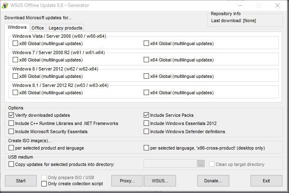This screenshot has height=193, width=289.
Task: Check ISO image per selected product and language
Action: click(11, 148)
